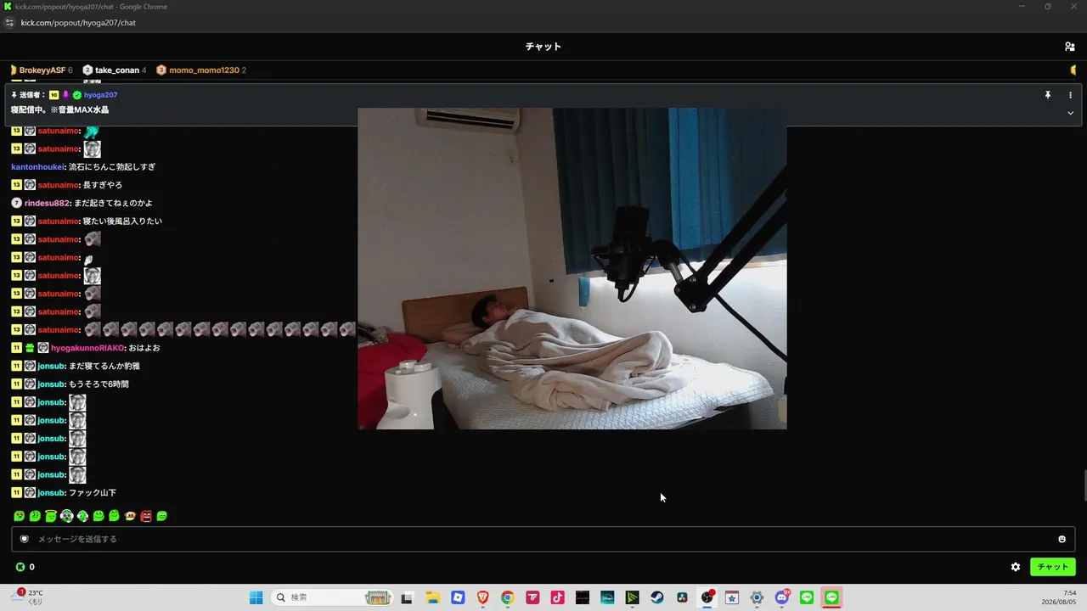The height and width of the screenshot is (611, 1087).
Task: Select the fifth green quick emote
Action: [x=82, y=516]
